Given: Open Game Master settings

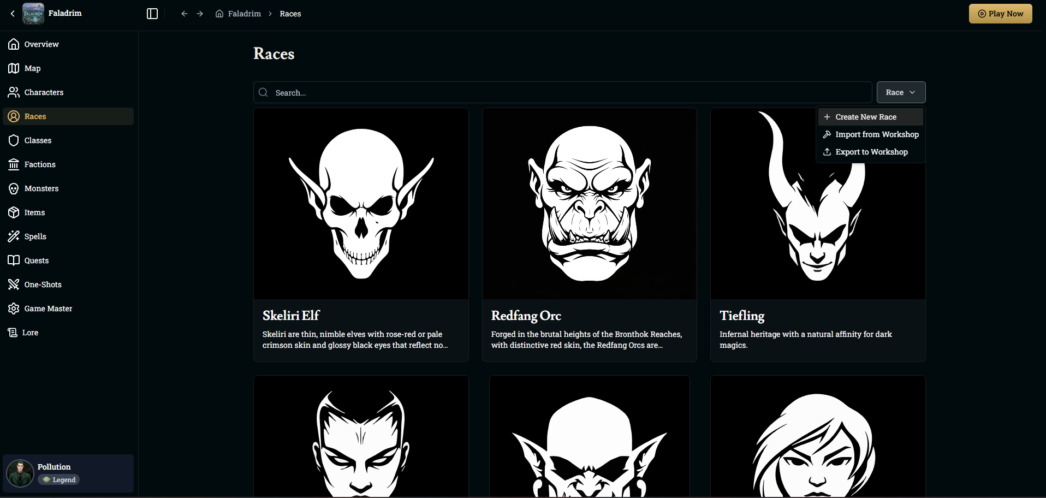Looking at the screenshot, I should pos(48,309).
